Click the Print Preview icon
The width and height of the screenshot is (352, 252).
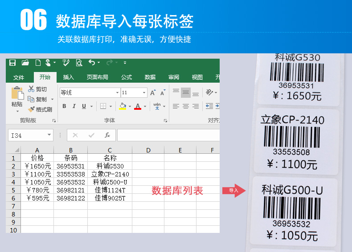click(x=79, y=63)
